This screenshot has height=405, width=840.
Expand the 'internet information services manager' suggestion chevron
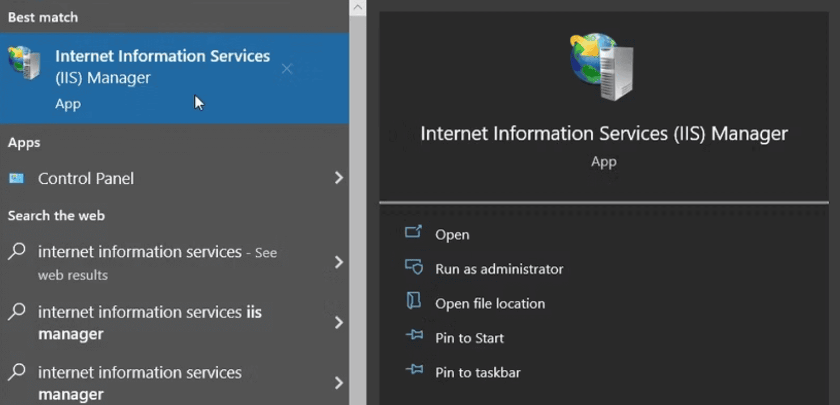point(339,383)
